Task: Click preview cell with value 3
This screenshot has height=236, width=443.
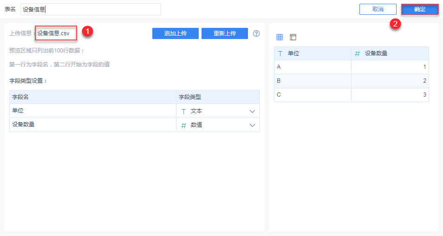Action: click(390, 95)
